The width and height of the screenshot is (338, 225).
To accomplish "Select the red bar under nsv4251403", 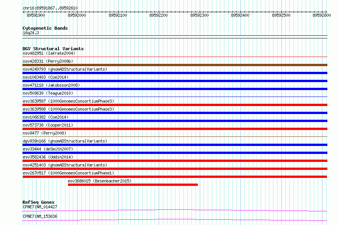I will (x=175, y=169).
